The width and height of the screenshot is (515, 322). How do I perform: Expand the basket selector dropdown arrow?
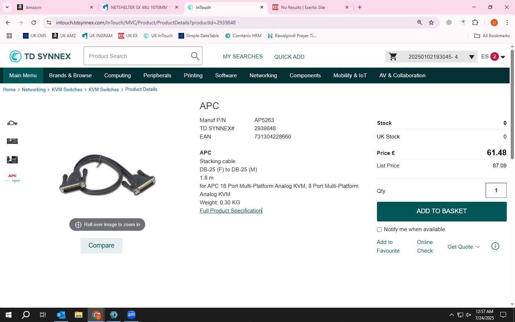pyautogui.click(x=471, y=57)
